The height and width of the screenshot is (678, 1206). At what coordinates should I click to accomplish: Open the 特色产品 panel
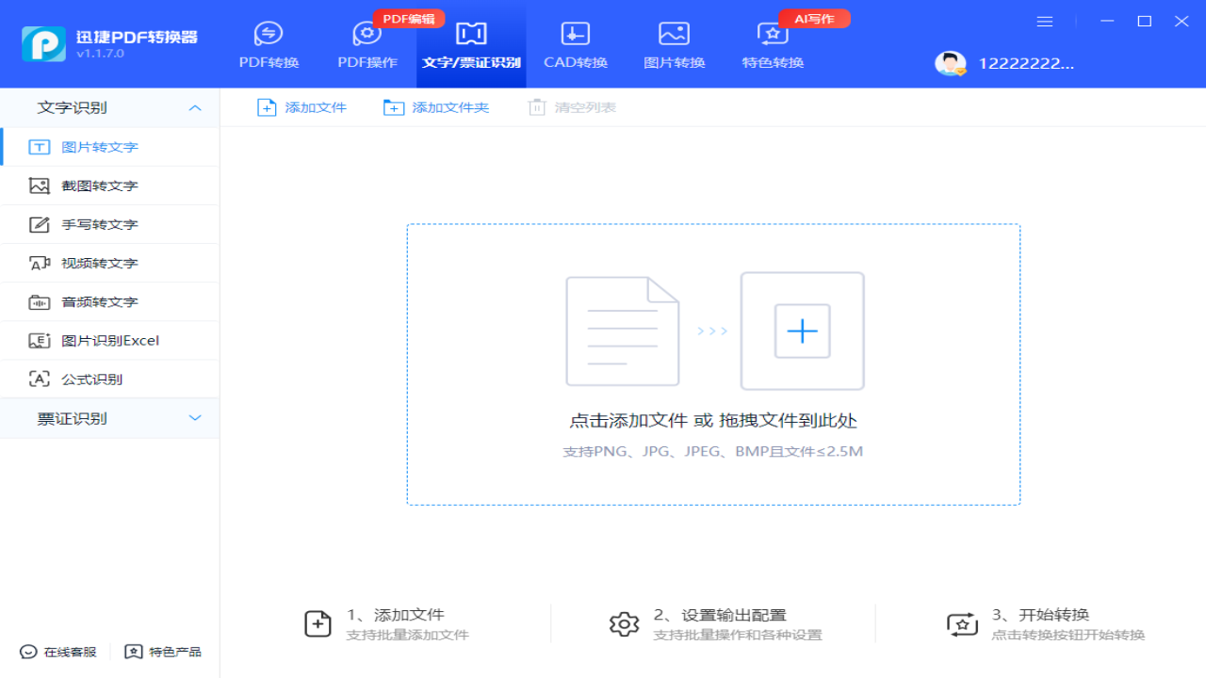[x=164, y=651]
